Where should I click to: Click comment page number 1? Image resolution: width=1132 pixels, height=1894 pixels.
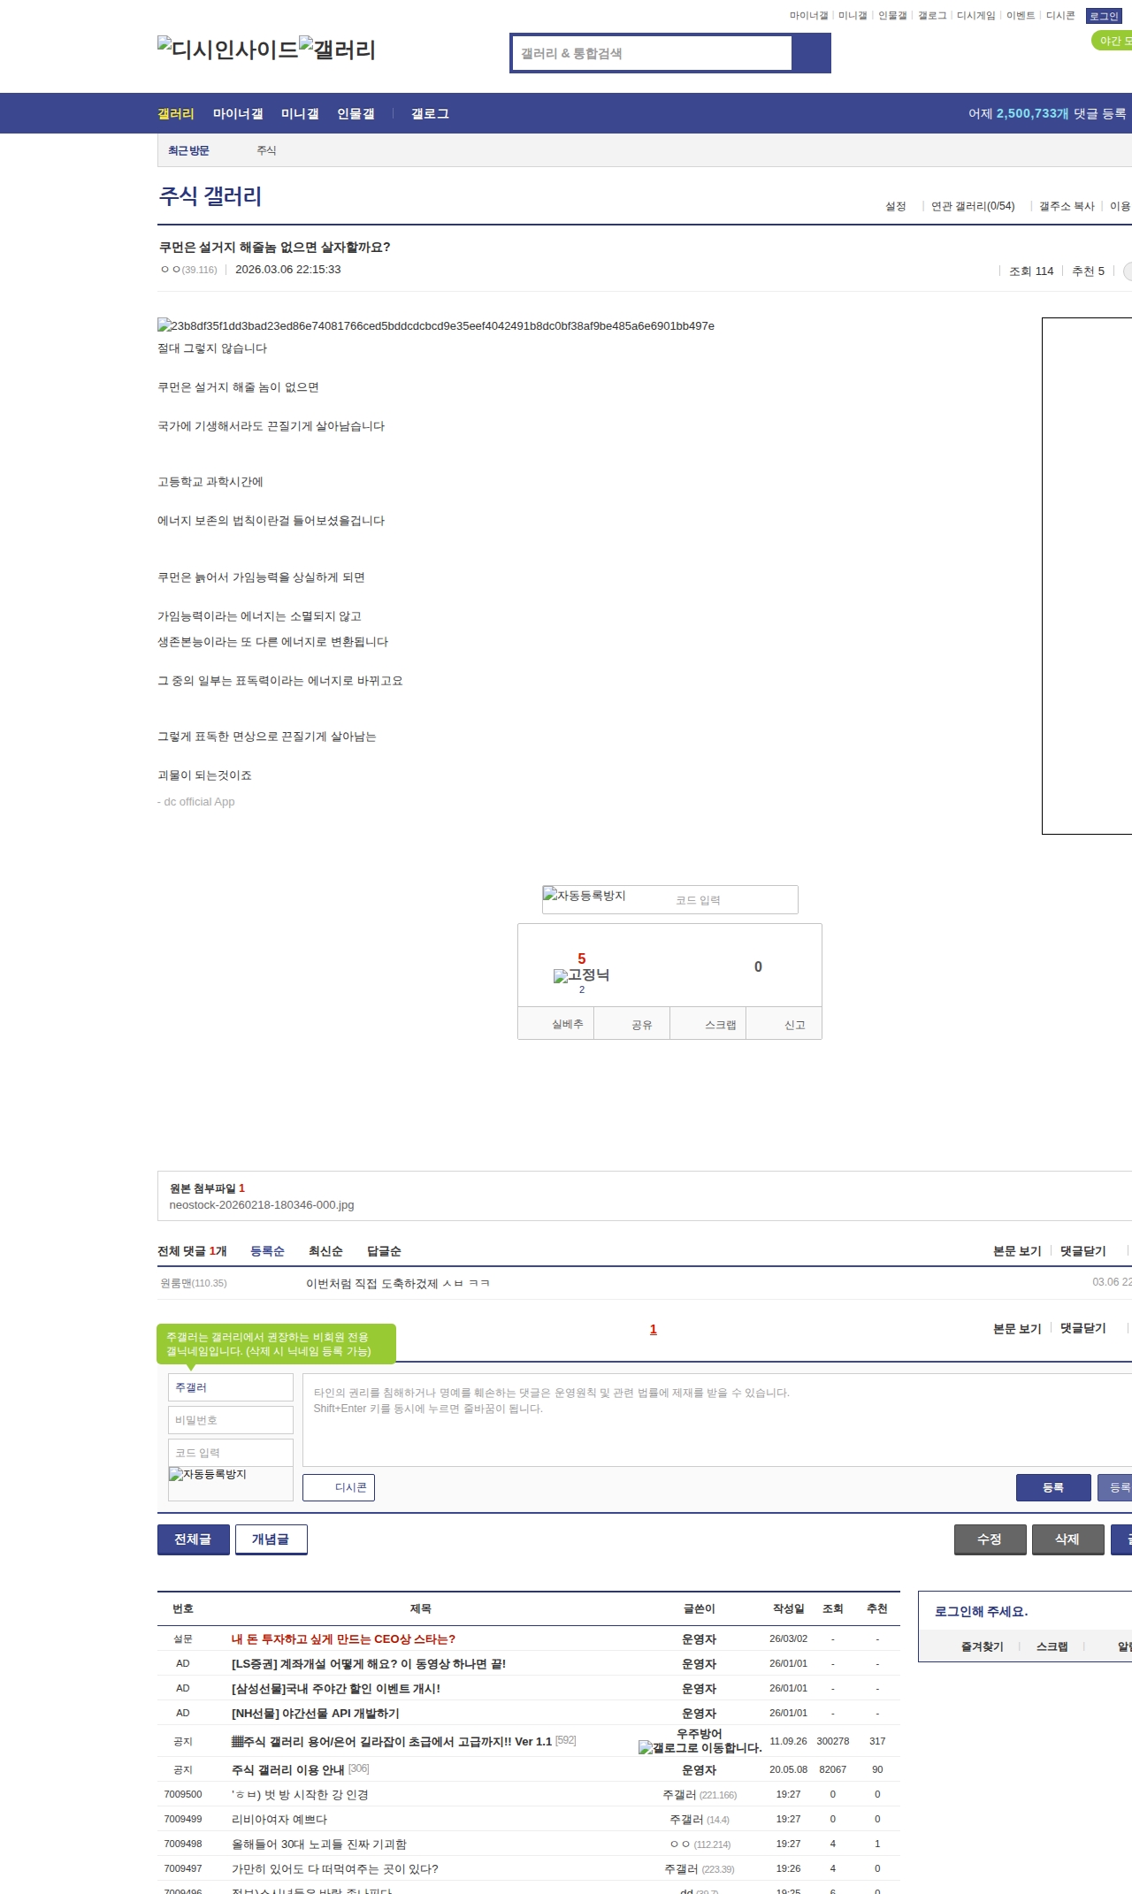point(654,1329)
